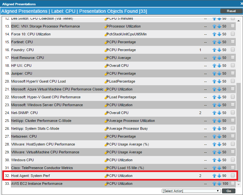
Task: Open wrench icon for CPU Load 15 Min (%)
Action: [x=107, y=168]
